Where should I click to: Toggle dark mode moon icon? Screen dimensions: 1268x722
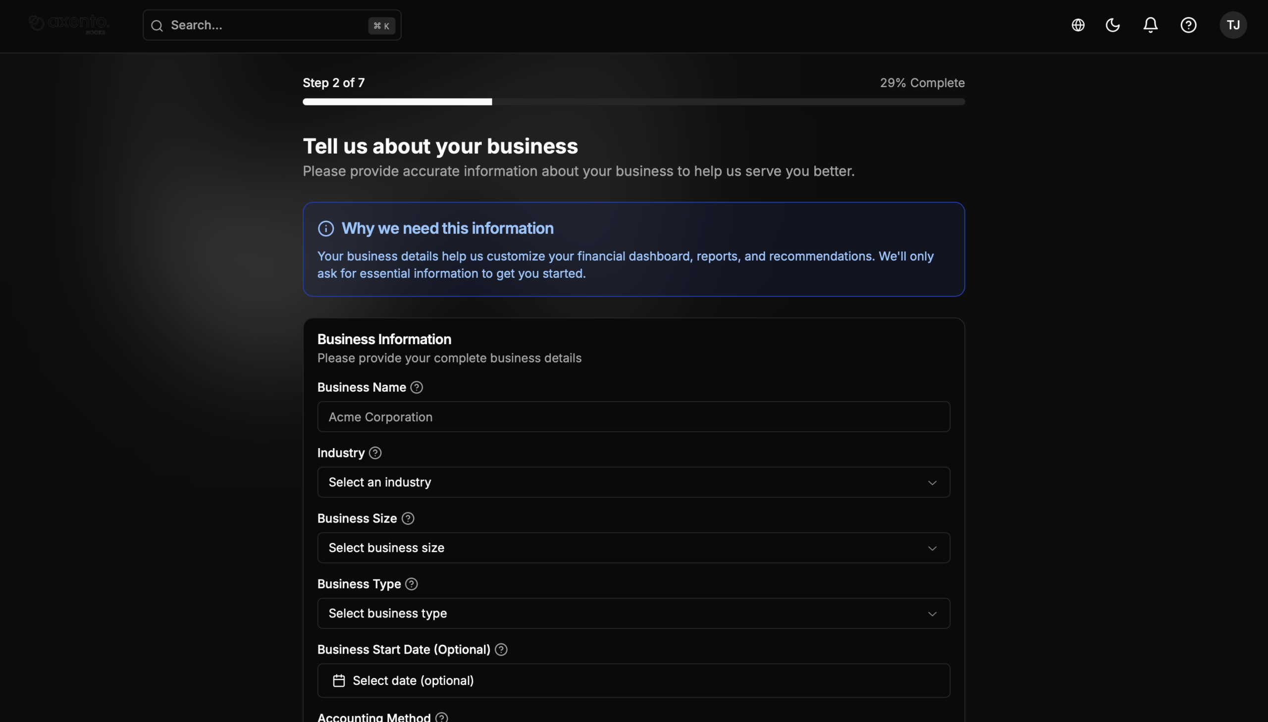[x=1113, y=25]
